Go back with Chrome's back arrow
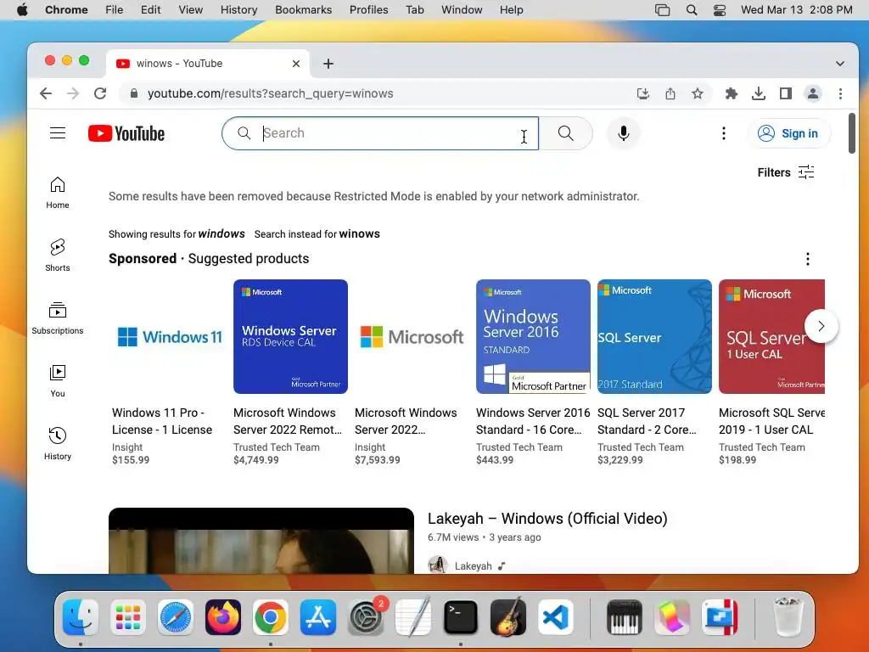The height and width of the screenshot is (652, 869). click(x=46, y=93)
